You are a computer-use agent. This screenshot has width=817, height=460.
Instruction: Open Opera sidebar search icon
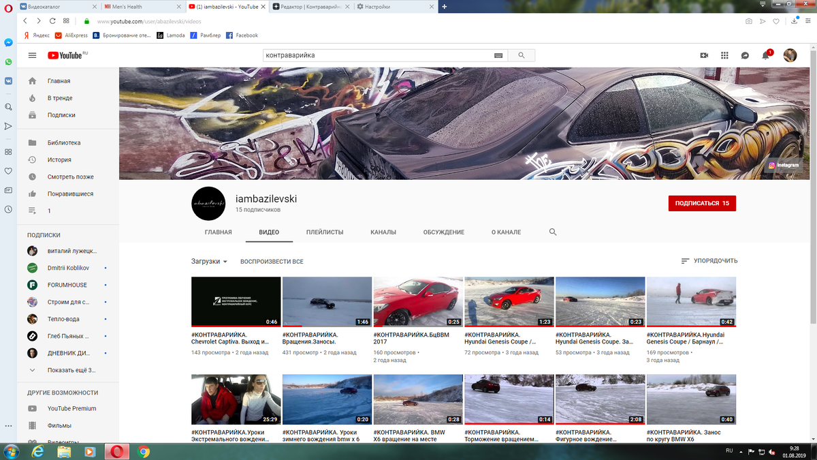pos(8,107)
